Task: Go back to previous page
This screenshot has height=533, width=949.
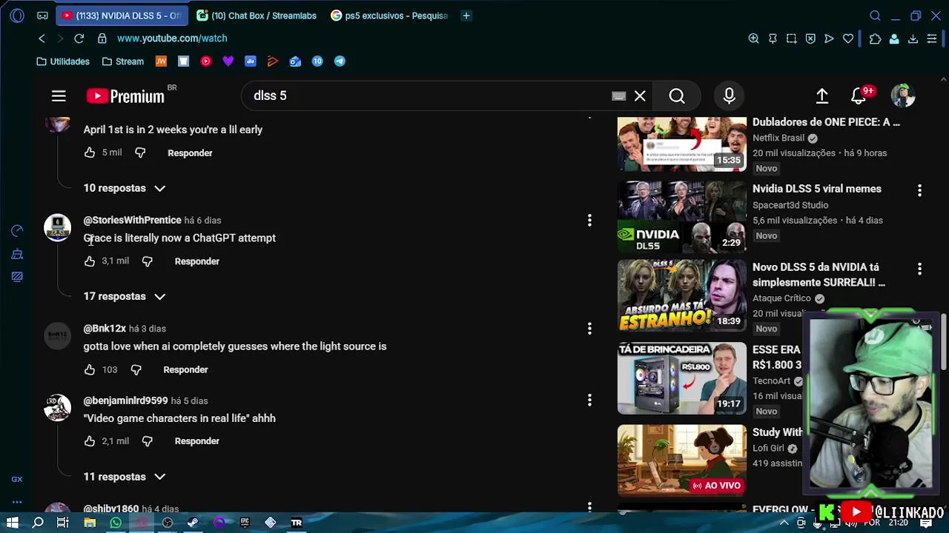Action: pyautogui.click(x=42, y=38)
